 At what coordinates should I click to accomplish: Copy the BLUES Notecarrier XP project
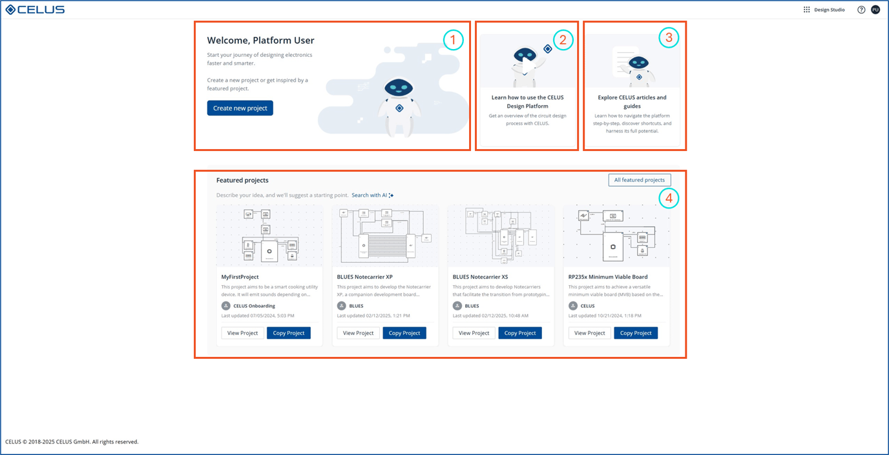click(x=404, y=333)
